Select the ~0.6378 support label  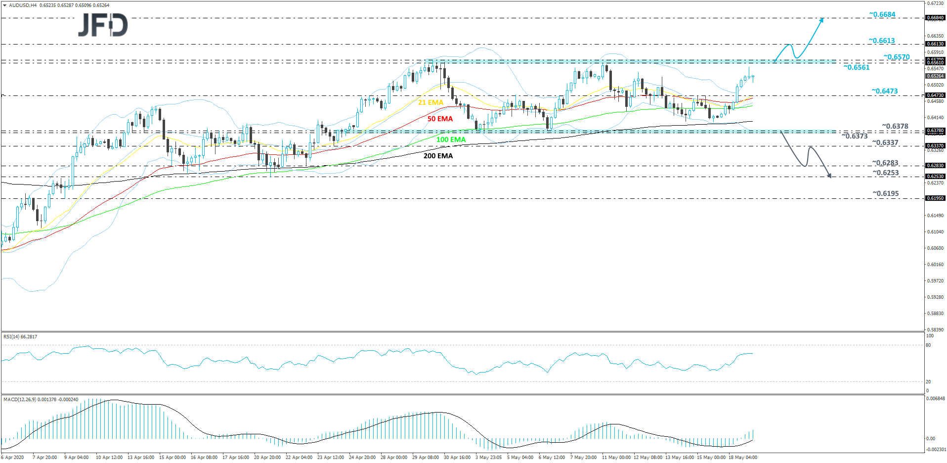tap(895, 126)
